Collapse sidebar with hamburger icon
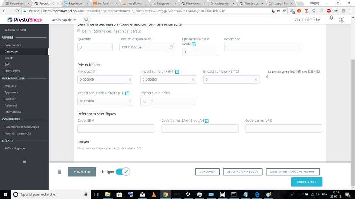 pyautogui.click(x=24, y=161)
